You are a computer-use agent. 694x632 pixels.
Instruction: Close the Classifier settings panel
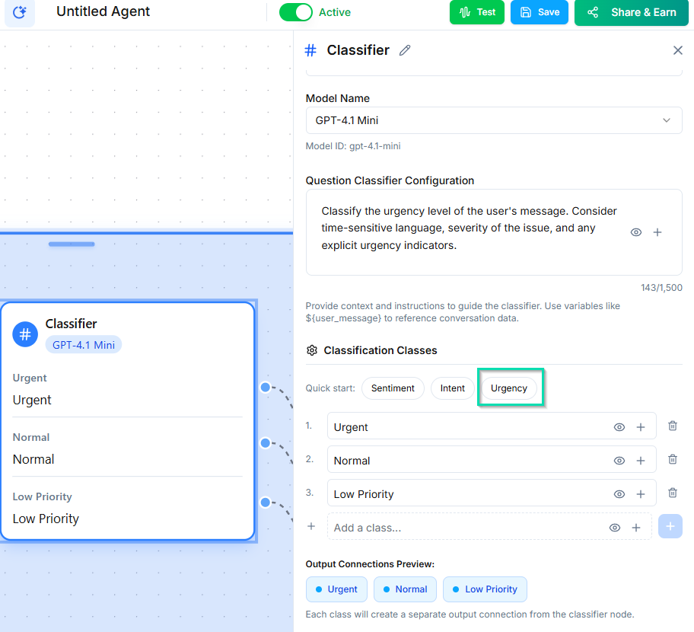coord(677,50)
